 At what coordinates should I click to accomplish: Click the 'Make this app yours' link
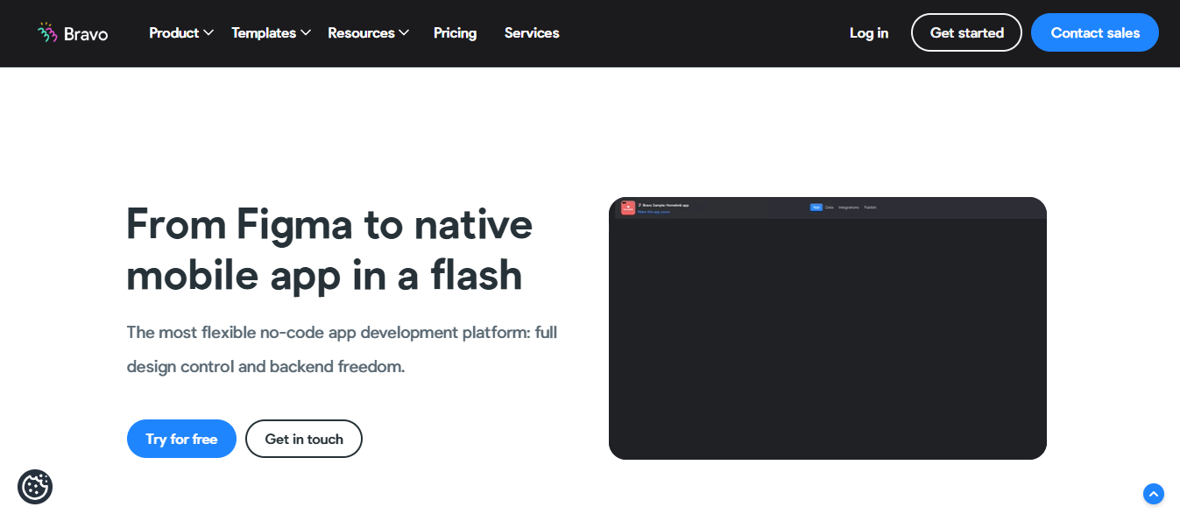654,212
